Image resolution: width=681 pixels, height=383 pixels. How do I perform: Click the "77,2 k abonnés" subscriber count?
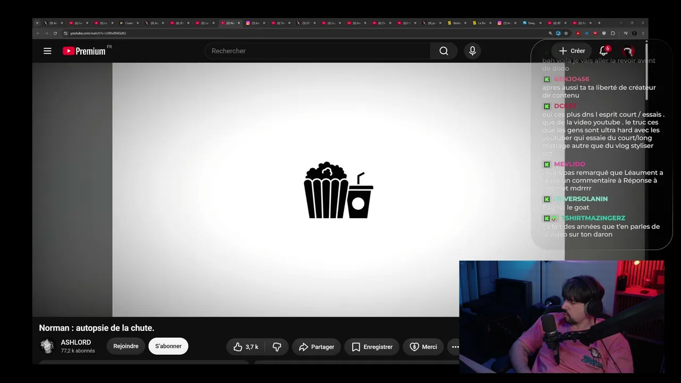tap(78, 351)
